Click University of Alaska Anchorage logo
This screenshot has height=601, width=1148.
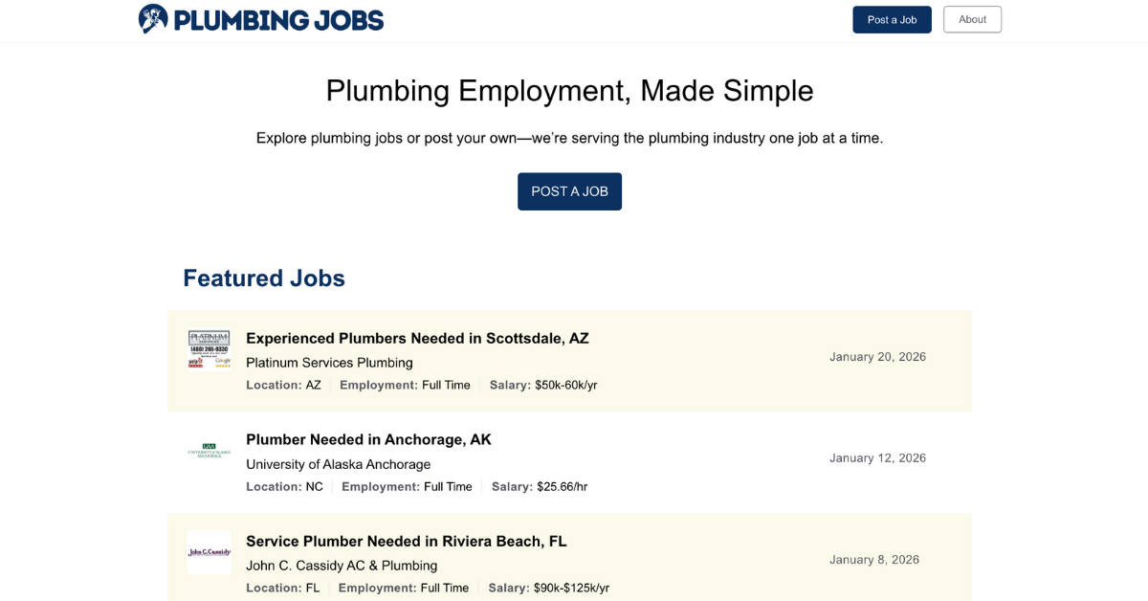point(209,451)
